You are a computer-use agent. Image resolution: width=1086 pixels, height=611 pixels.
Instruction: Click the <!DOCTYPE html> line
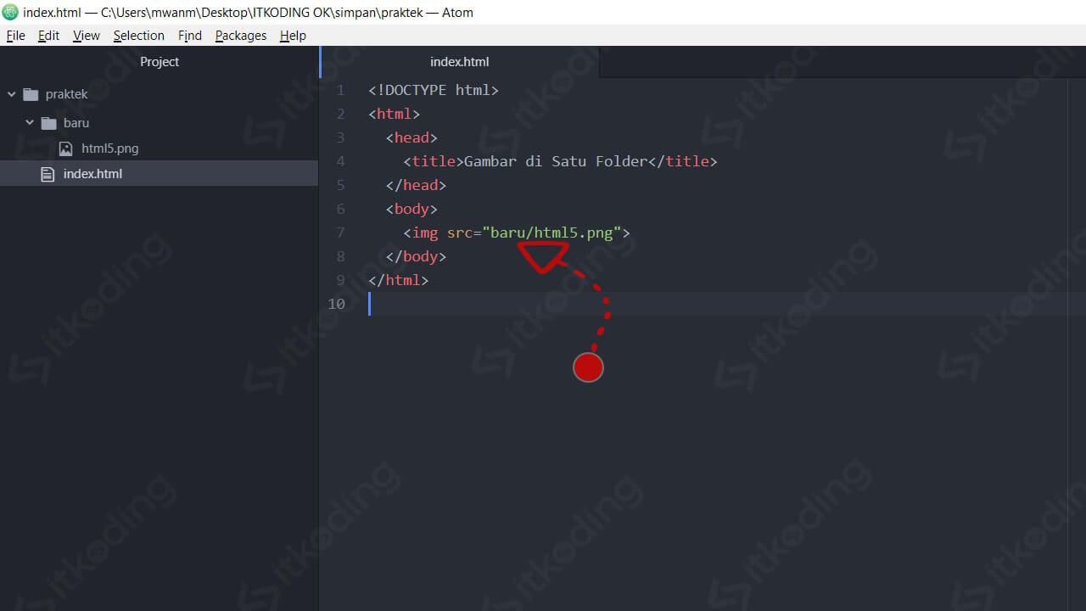(x=434, y=90)
